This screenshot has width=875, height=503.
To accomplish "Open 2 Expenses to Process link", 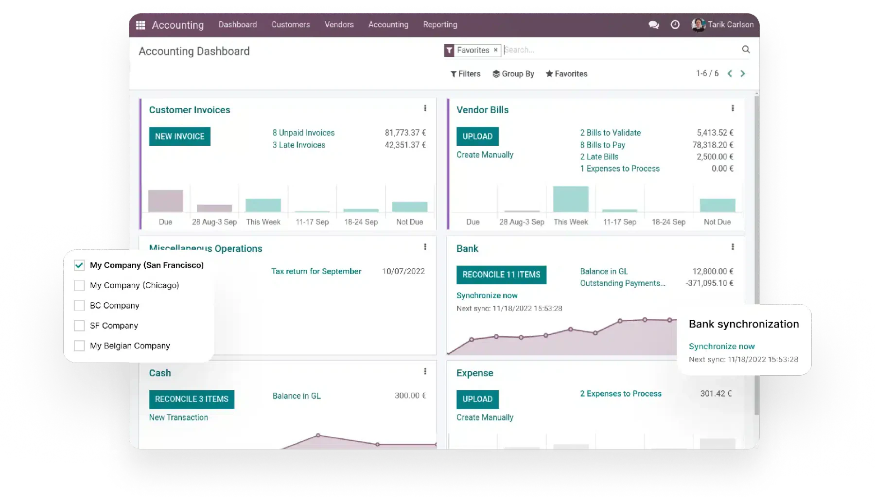I will pyautogui.click(x=620, y=394).
